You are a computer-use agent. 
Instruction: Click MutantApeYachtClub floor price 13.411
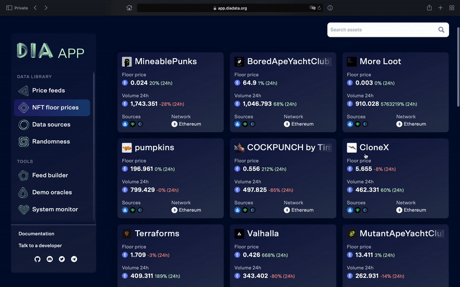364,255
